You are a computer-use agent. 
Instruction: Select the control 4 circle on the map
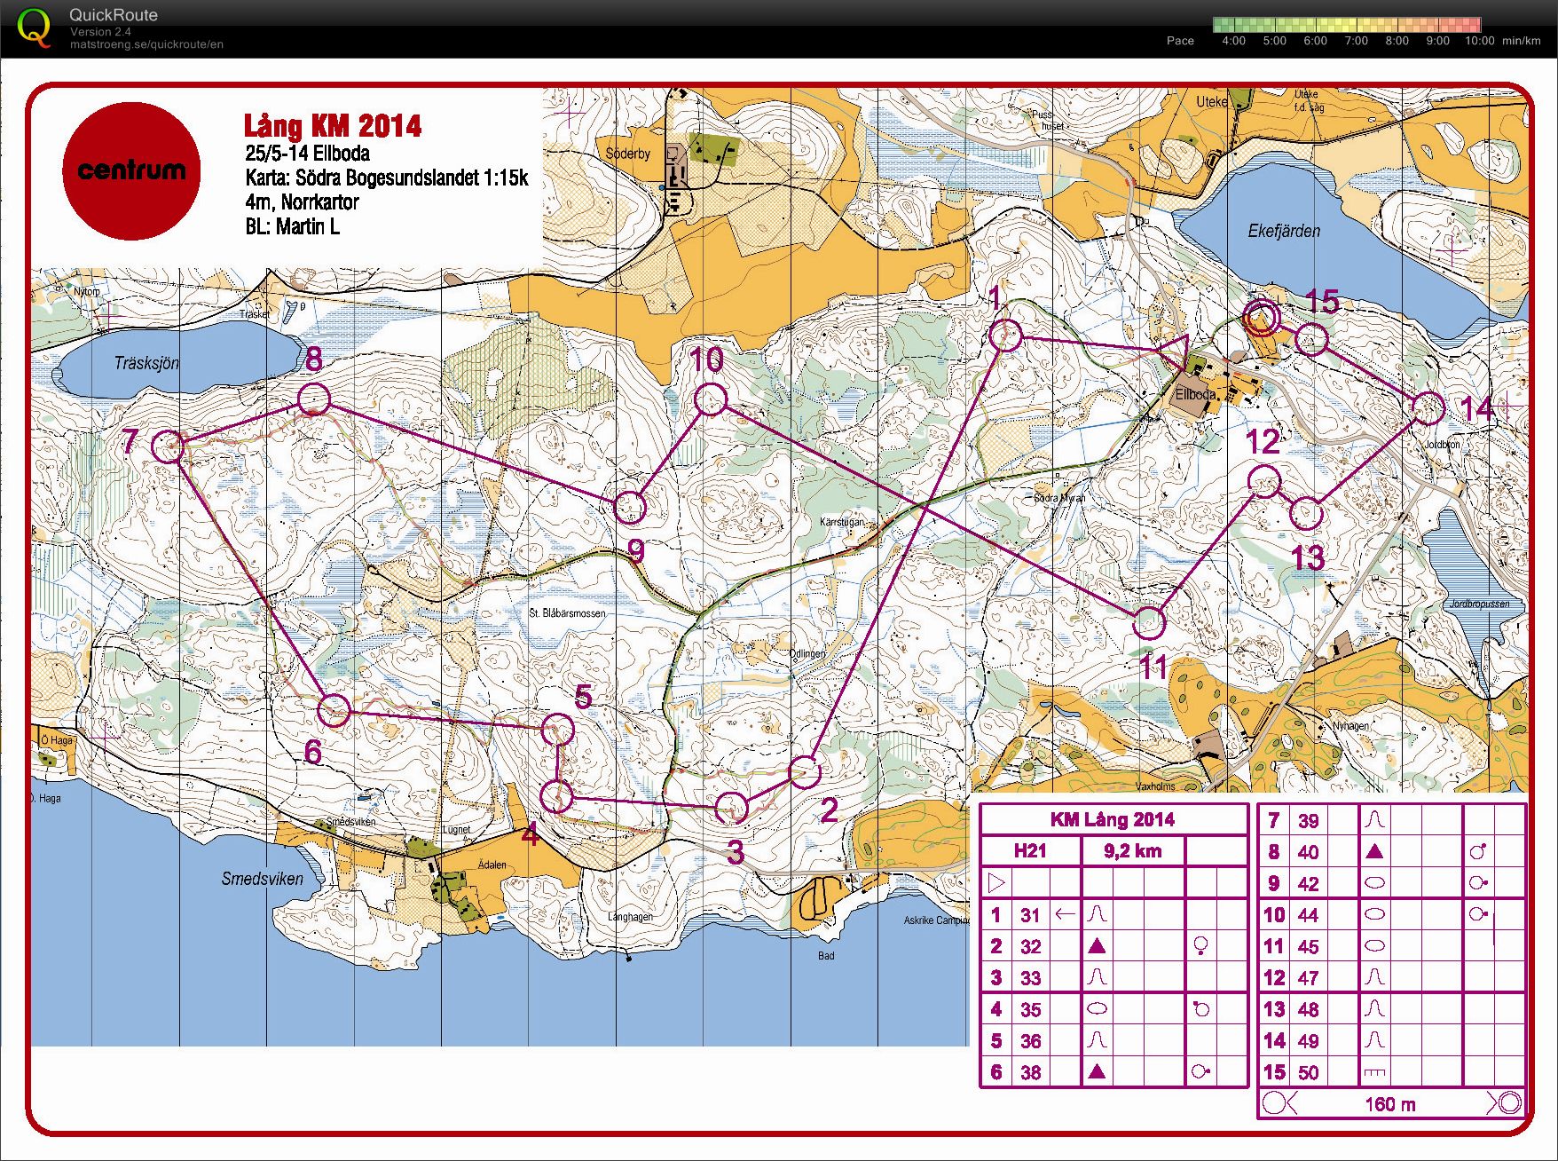(x=557, y=796)
